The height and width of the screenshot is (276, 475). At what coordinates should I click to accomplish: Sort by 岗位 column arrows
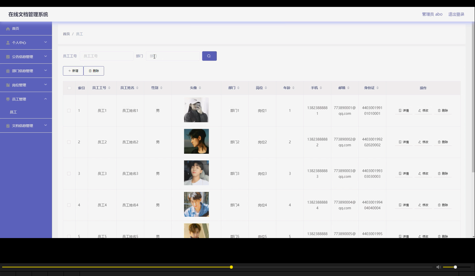[266, 88]
